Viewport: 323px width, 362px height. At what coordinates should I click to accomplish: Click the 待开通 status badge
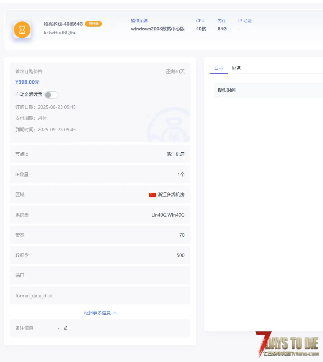94,24
